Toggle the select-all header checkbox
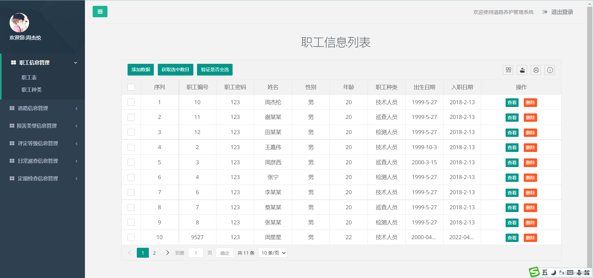 tap(131, 87)
